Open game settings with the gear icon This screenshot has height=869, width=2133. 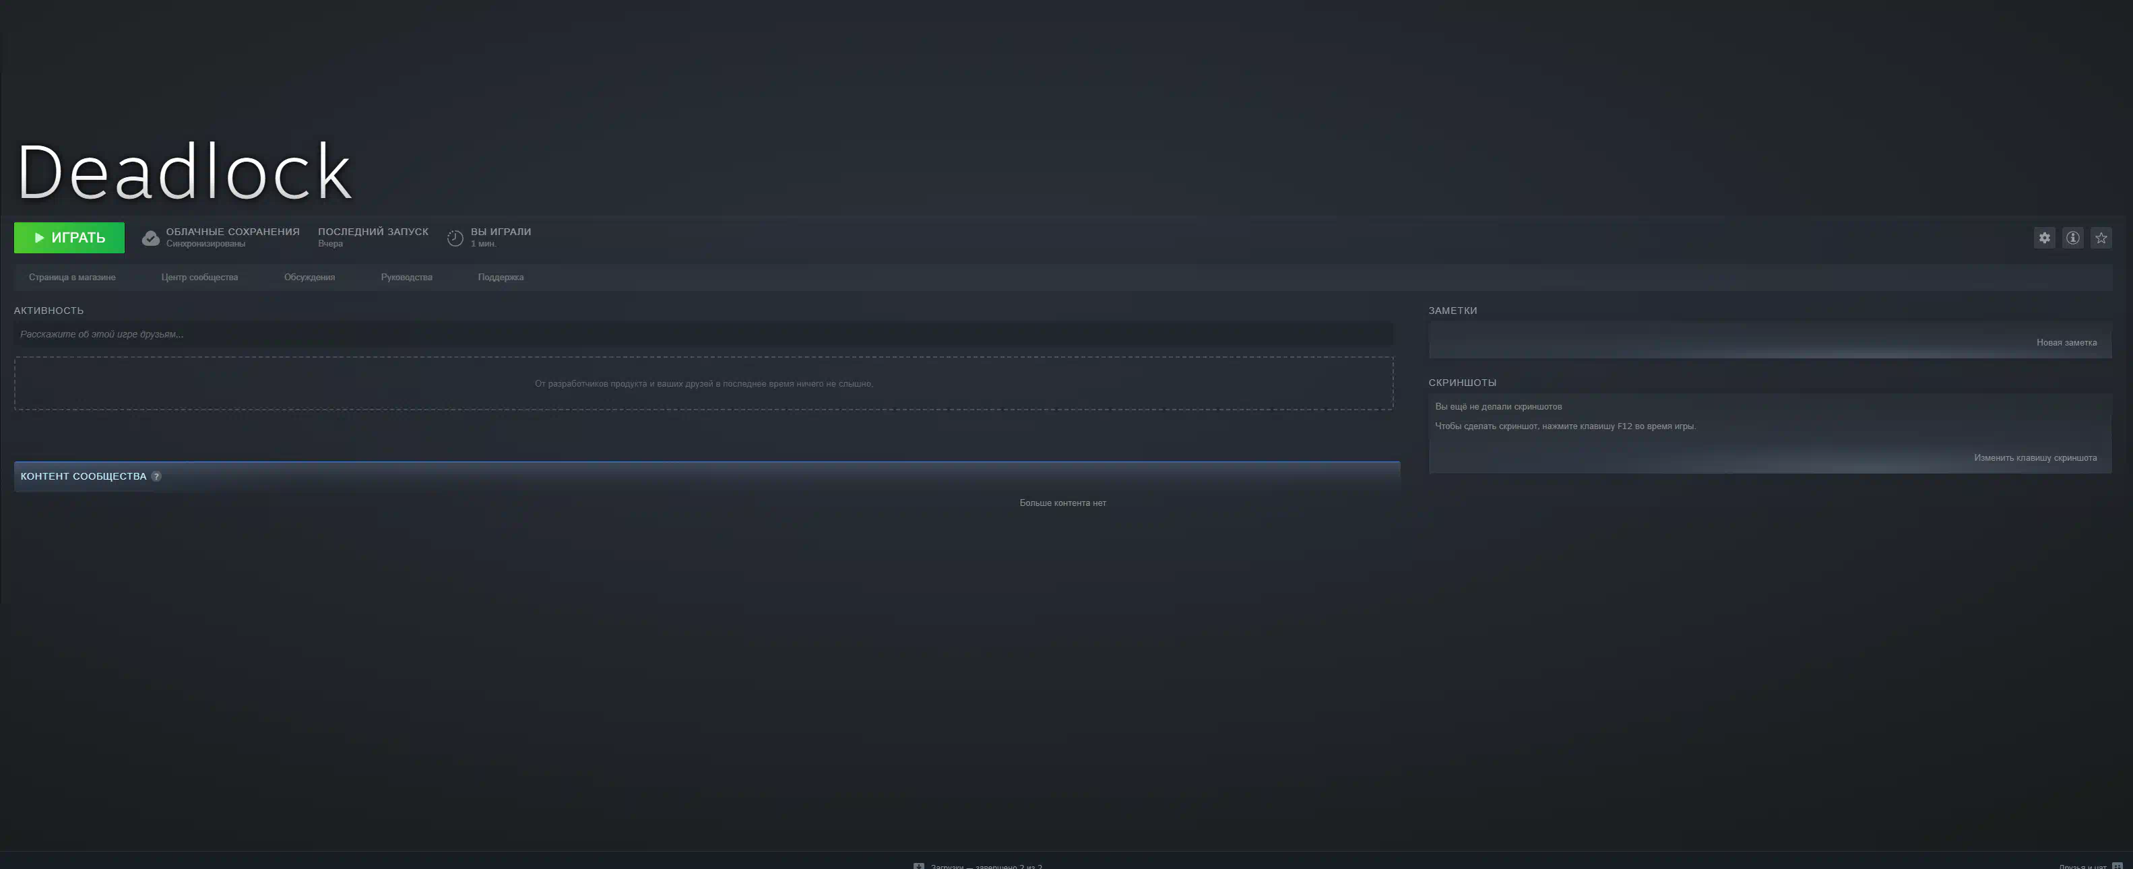click(x=2044, y=238)
